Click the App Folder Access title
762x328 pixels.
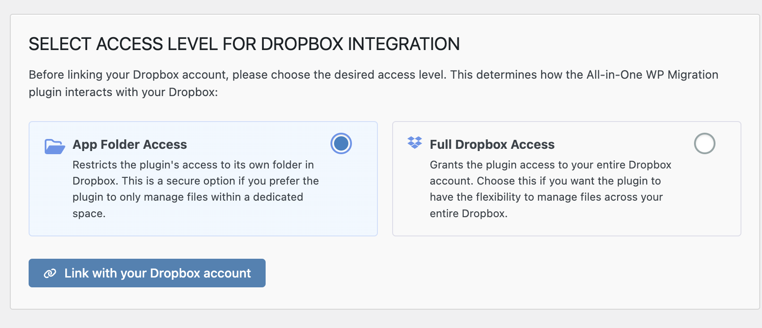130,144
